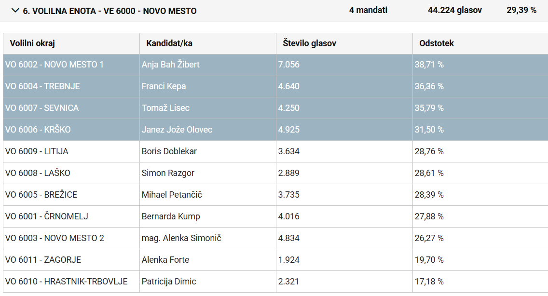Click candidate Franci Kepa

click(164, 86)
